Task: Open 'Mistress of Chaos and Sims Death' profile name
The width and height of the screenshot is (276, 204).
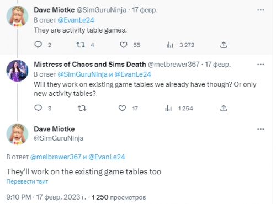Action: (90, 65)
